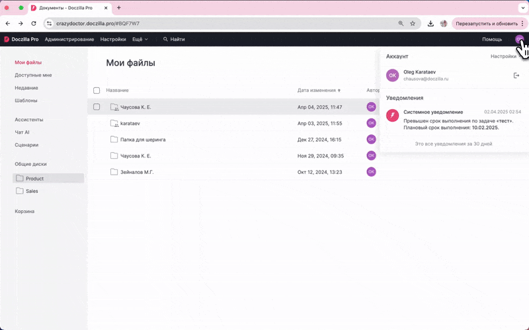Viewport: 529px width, 330px height.
Task: Open the karataev folder name
Action: (130, 123)
